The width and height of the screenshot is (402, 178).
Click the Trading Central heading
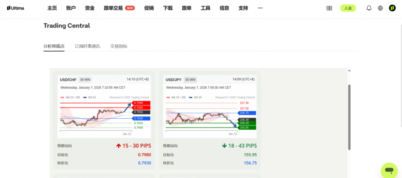(x=67, y=26)
